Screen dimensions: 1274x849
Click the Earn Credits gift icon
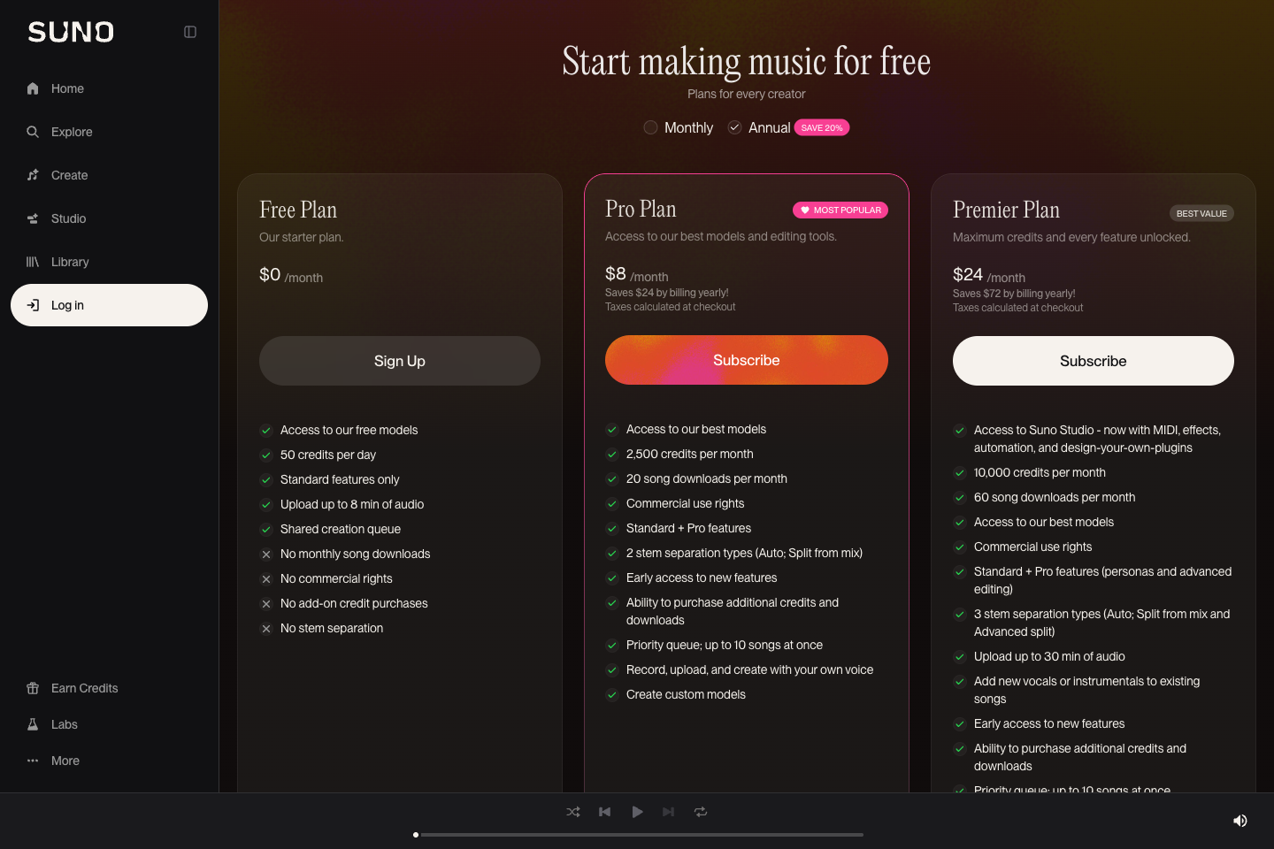tap(33, 688)
